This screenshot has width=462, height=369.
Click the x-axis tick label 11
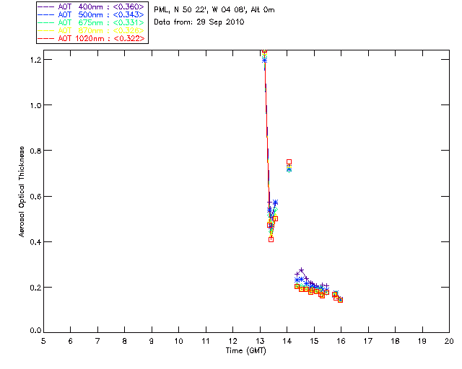tap(206, 341)
